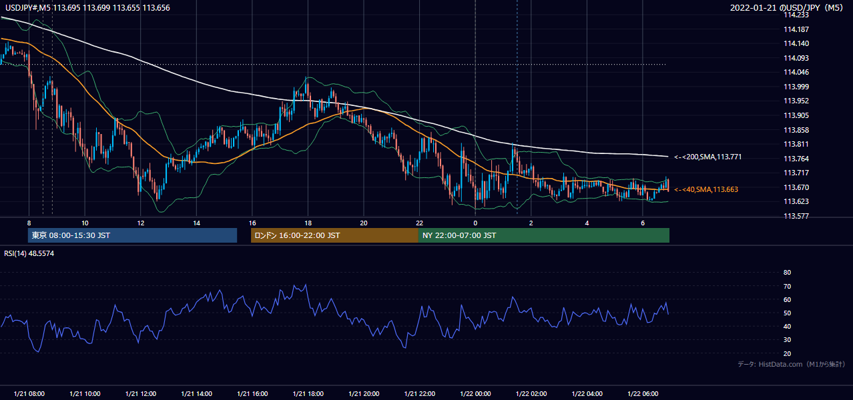Click the hour label 16 under the chart
Viewport: 853px width, 400px height.
pyautogui.click(x=252, y=223)
